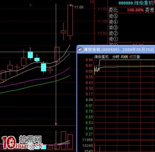Click the 8.53 green price label

tap(89, 123)
